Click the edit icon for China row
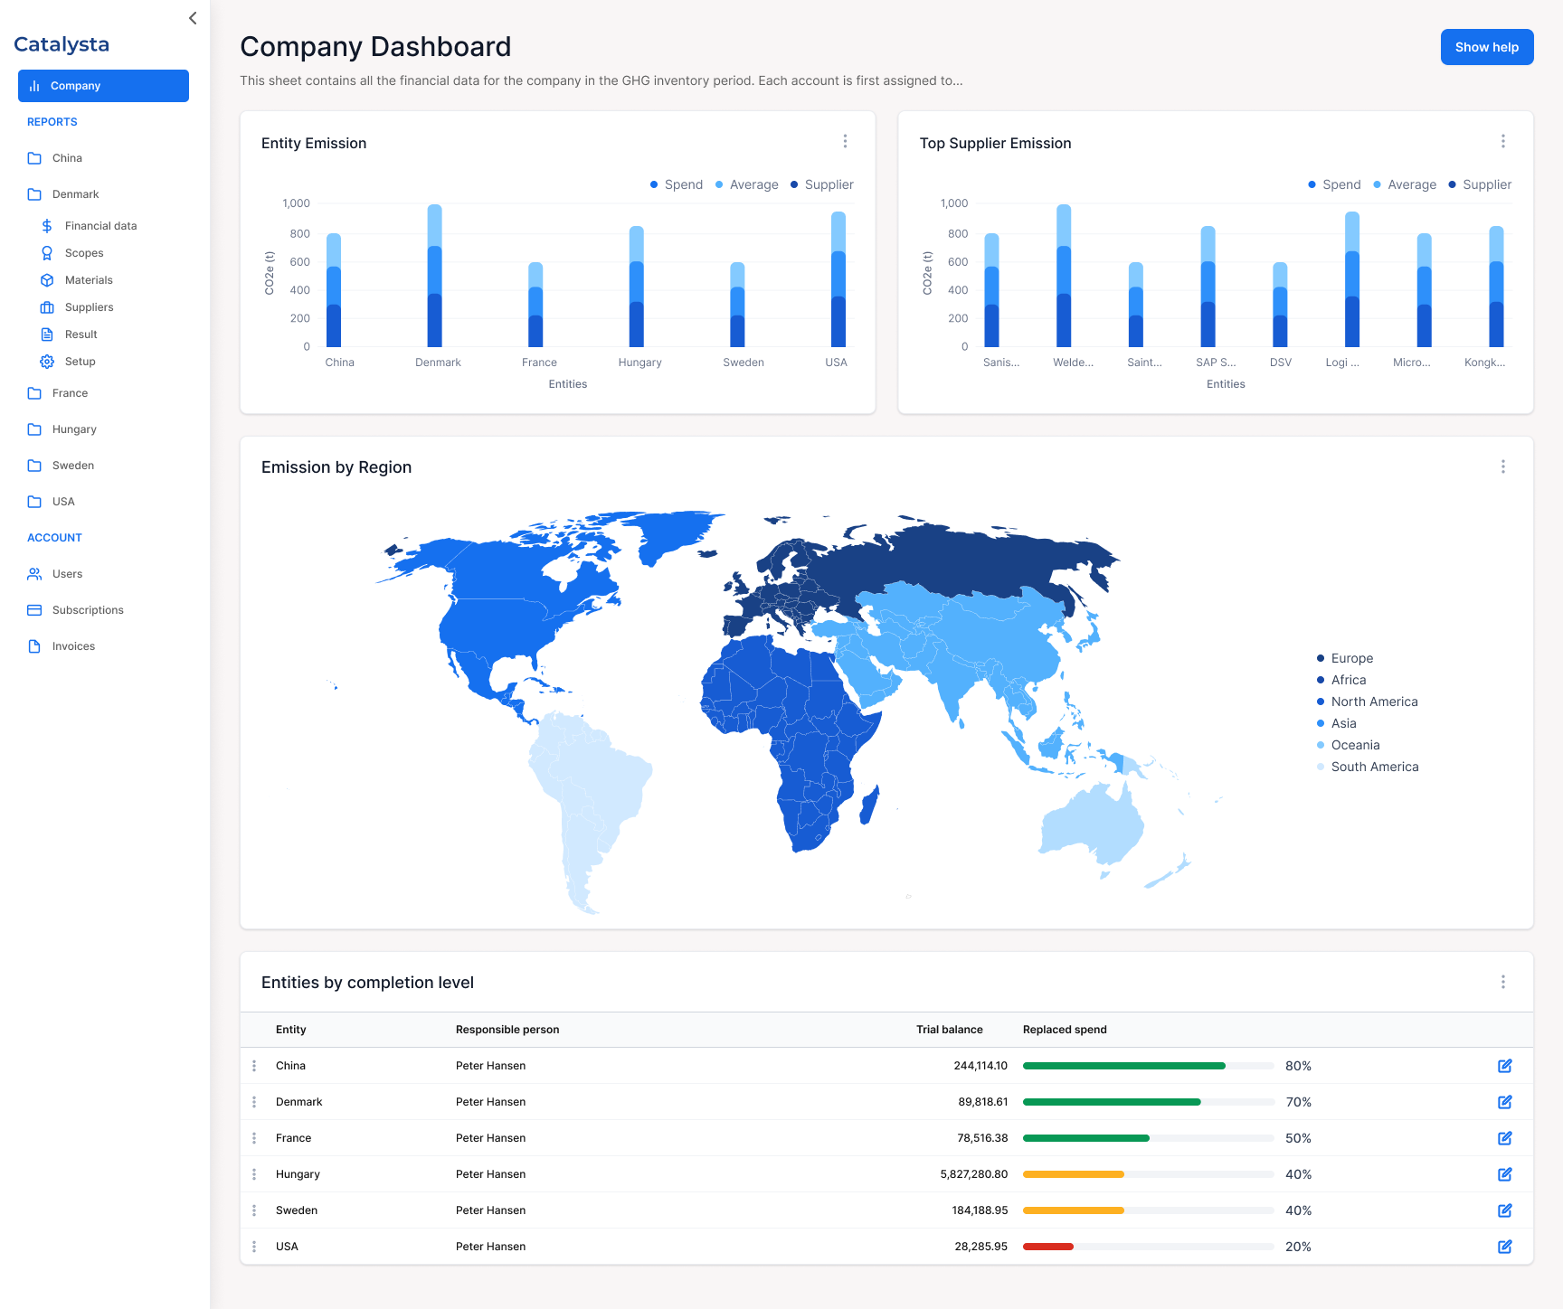This screenshot has height=1309, width=1563. 1504,1066
